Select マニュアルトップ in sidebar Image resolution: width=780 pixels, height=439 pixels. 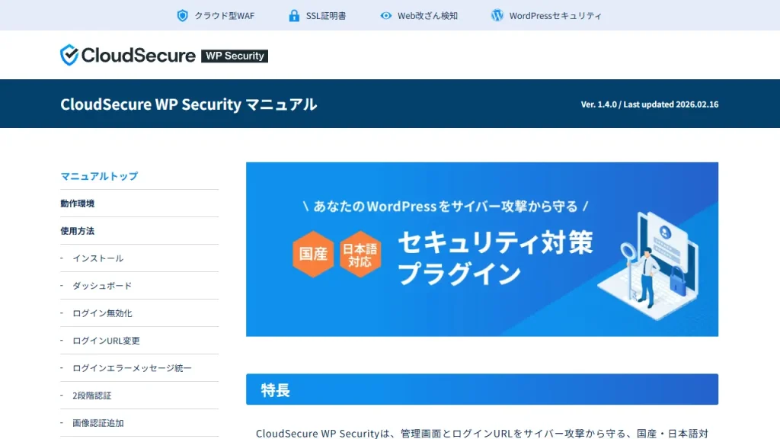(x=99, y=176)
